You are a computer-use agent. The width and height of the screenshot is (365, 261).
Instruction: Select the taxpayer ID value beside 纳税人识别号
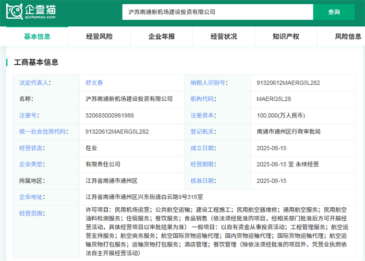[x=288, y=83]
